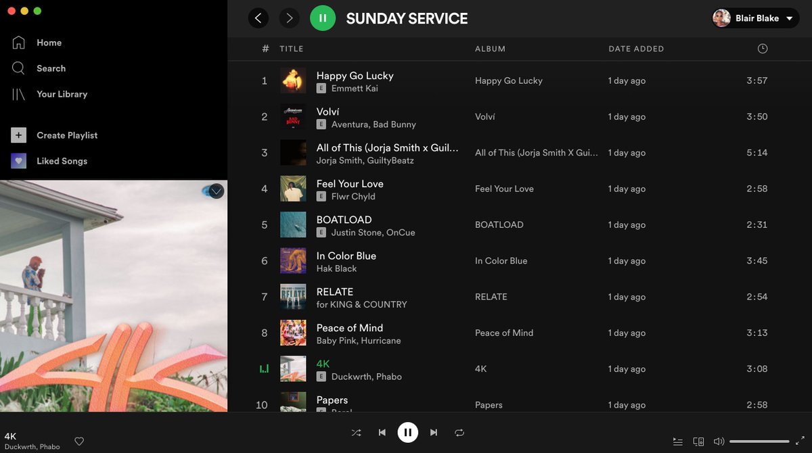Open Blair Blake account menu
Screen dimensions: 812x453
(x=755, y=18)
